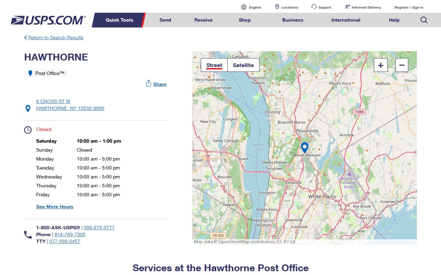
Task: Click the Locations pin icon
Action: click(x=277, y=7)
